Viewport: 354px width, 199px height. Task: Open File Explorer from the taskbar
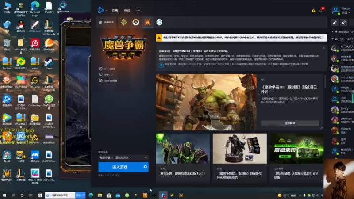100,195
